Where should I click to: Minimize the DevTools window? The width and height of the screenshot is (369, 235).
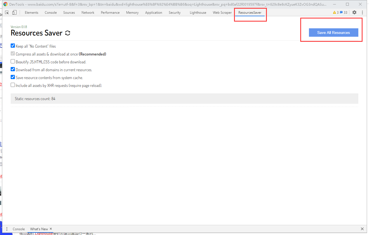coord(334,4)
